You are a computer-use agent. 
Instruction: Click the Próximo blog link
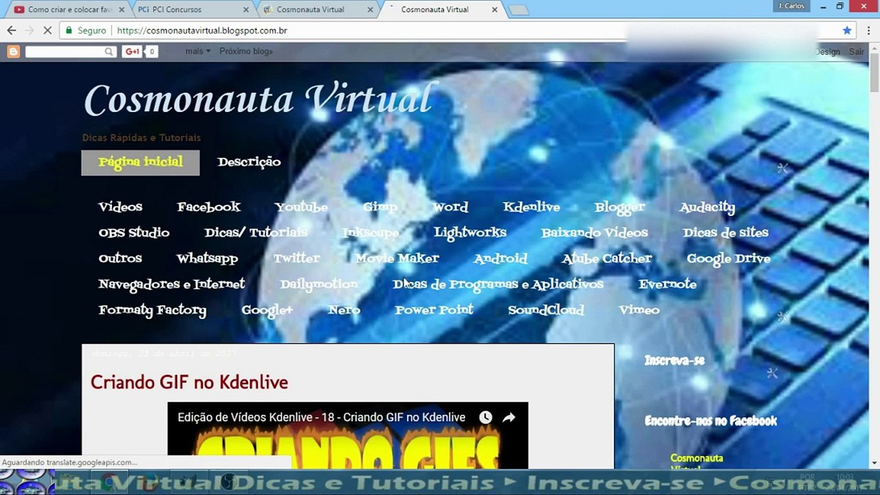tap(246, 52)
